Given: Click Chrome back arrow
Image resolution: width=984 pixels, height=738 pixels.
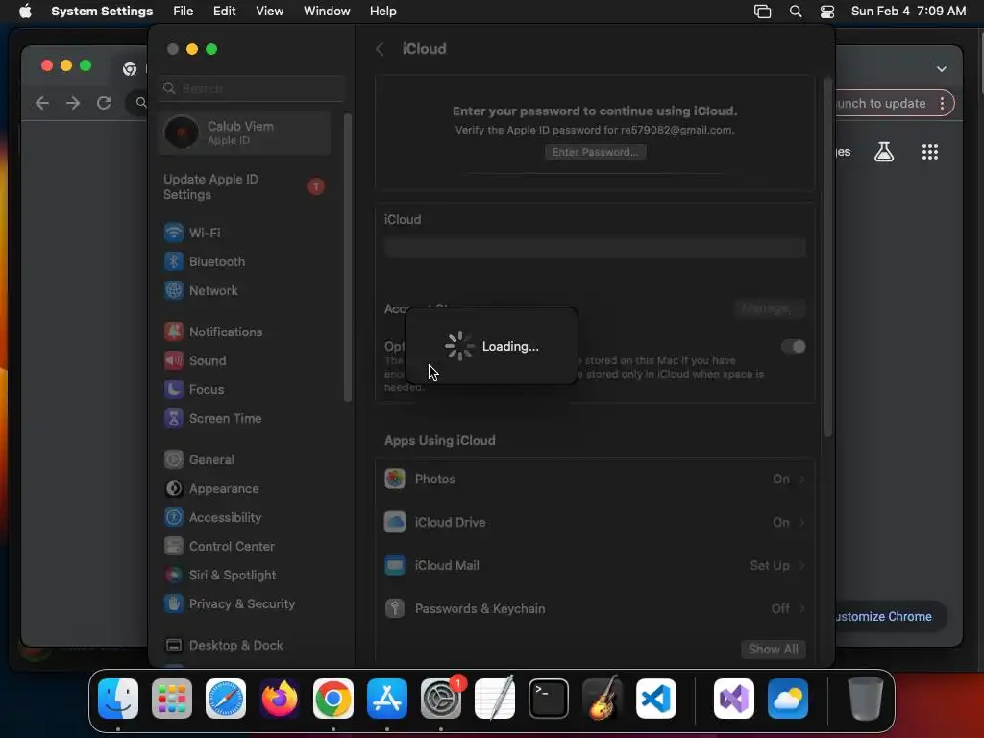Looking at the screenshot, I should (x=42, y=102).
